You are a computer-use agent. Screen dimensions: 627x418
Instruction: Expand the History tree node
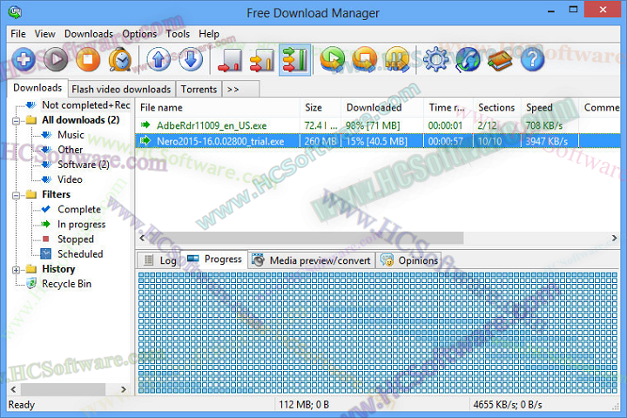pyautogui.click(x=16, y=270)
